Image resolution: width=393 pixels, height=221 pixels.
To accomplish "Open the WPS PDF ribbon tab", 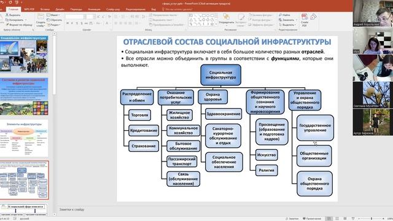I will tap(29, 9).
